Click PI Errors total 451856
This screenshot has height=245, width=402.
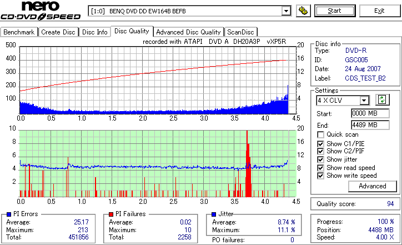[x=78, y=237]
